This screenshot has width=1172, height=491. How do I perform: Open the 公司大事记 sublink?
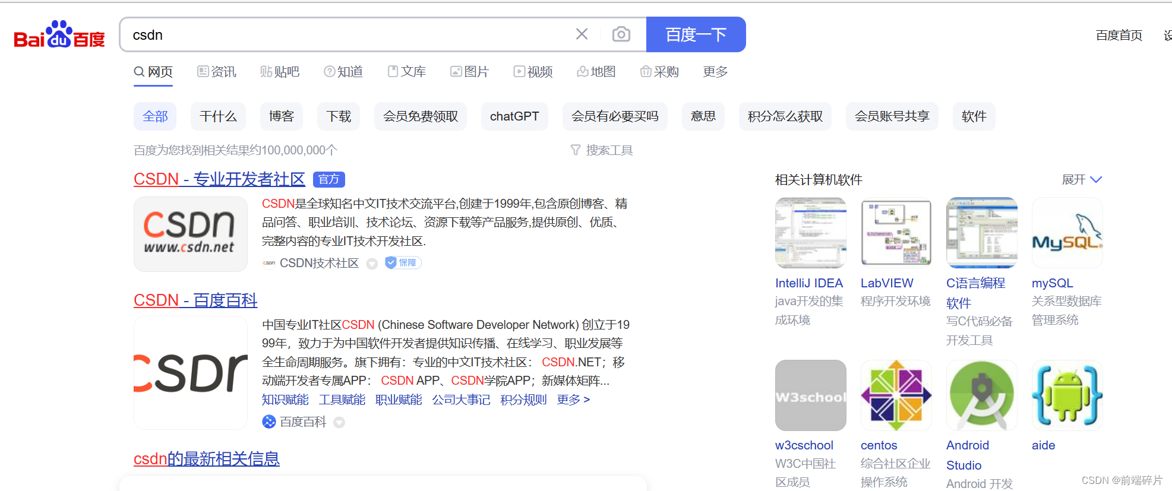[x=461, y=400]
